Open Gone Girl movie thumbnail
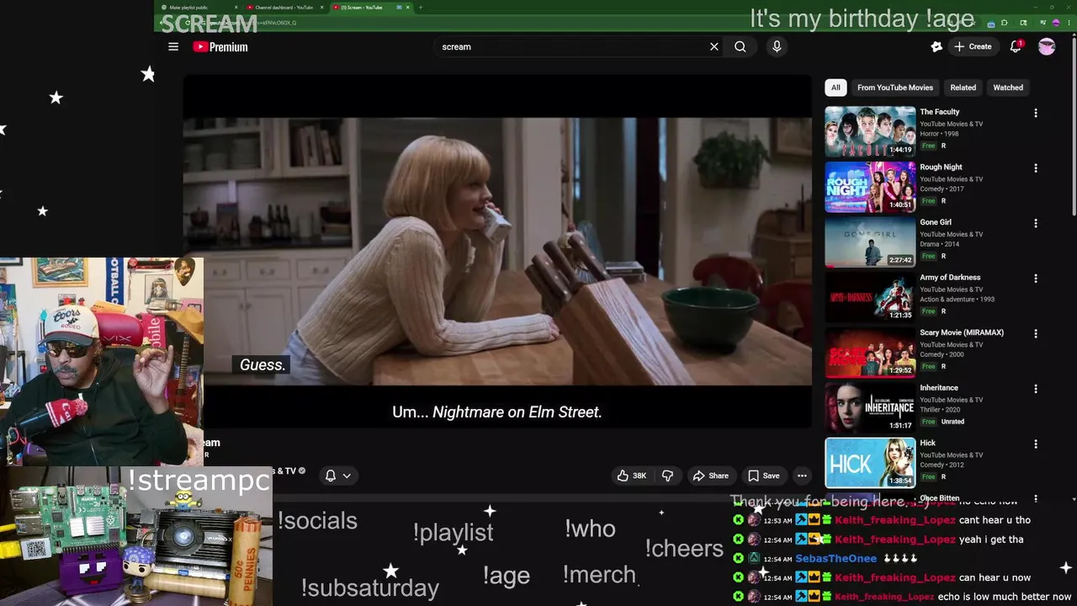Screen dimensions: 1077x606 pos(870,242)
